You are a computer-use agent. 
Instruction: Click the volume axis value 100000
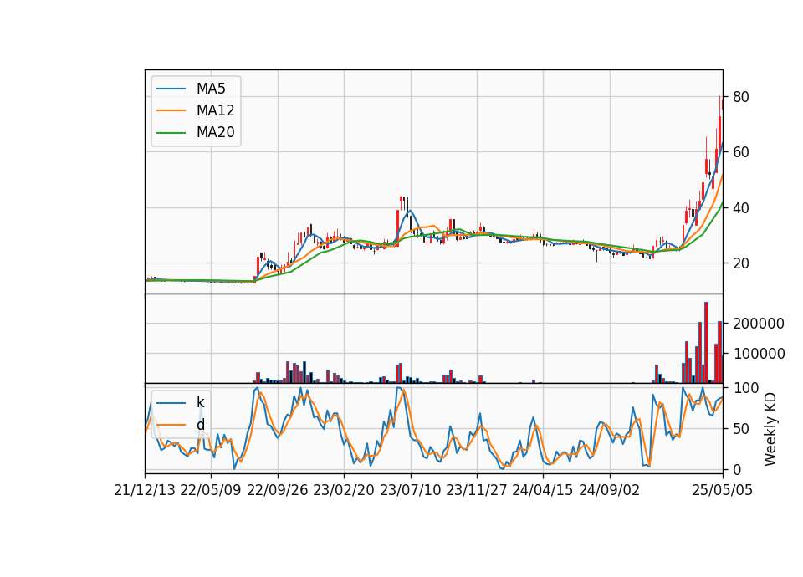[x=759, y=354]
